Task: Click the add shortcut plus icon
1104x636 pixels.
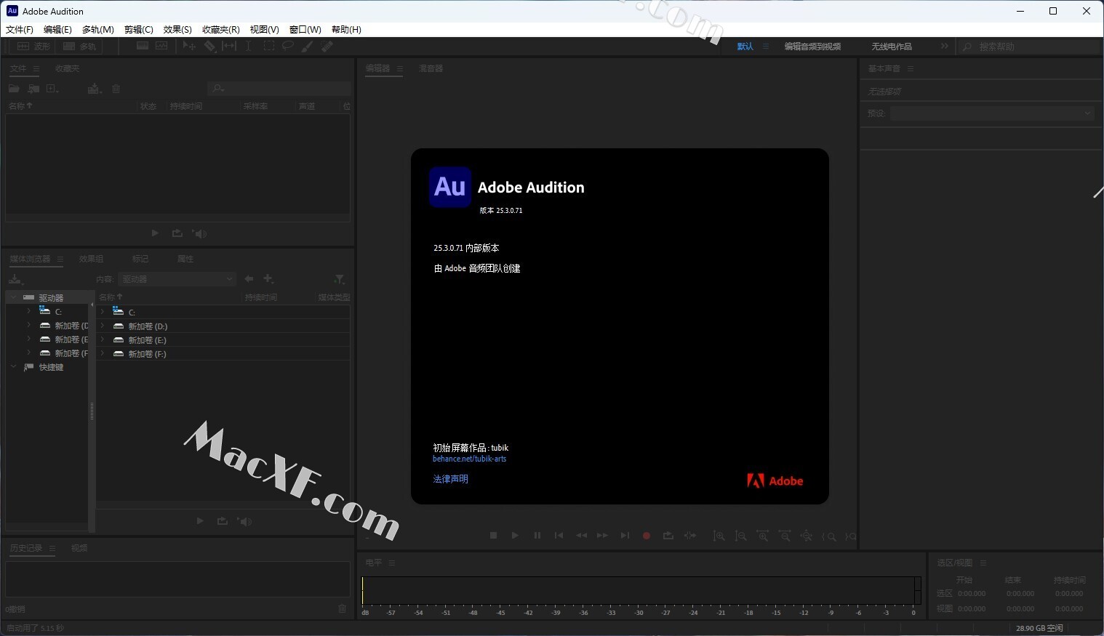Action: point(268,279)
